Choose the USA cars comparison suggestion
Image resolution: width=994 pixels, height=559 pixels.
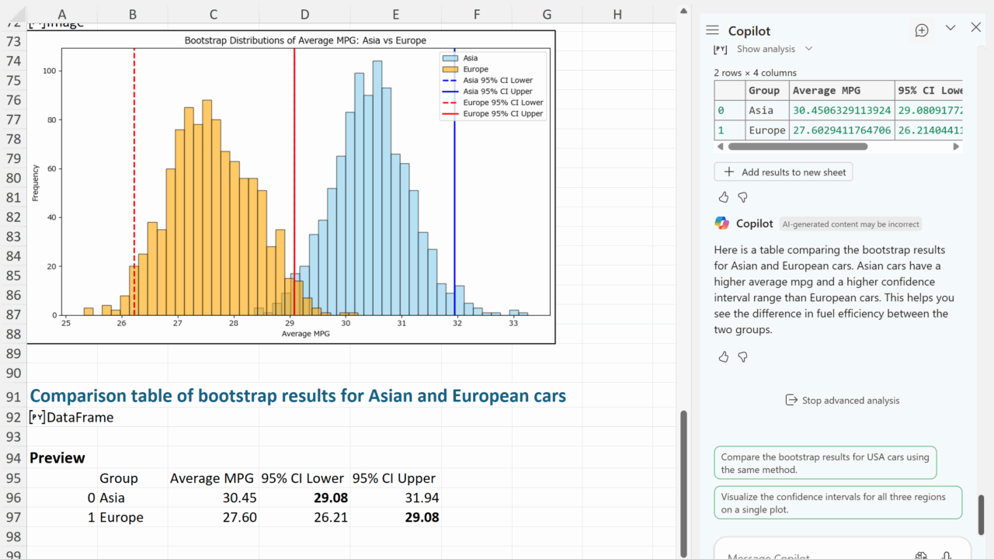click(825, 463)
